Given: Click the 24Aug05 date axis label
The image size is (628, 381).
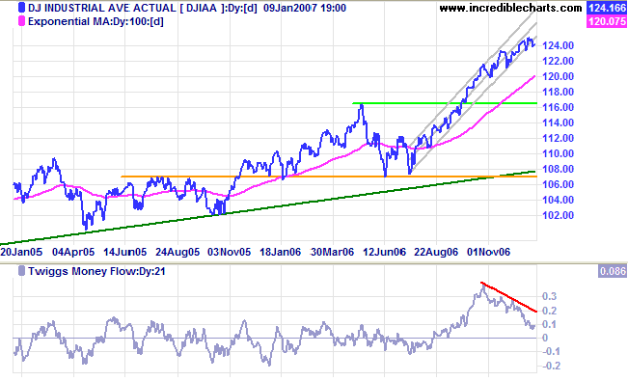Looking at the screenshot, I should point(177,252).
